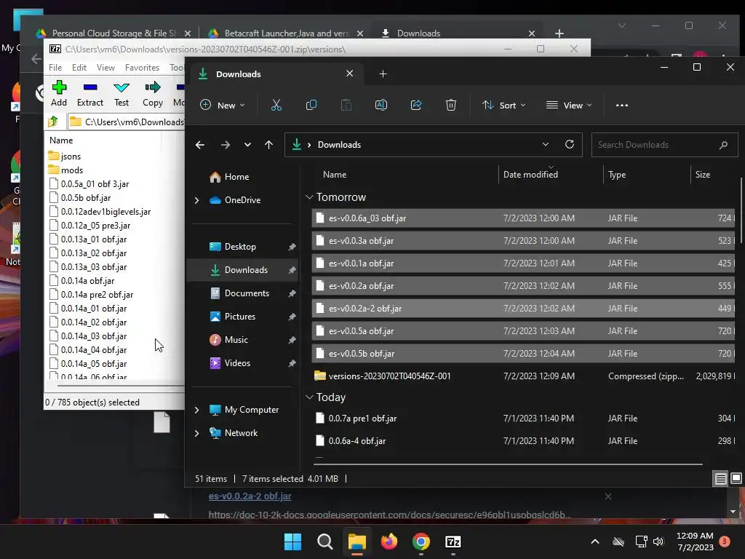745x559 pixels.
Task: Switch to large thumbnails view icon
Action: click(x=736, y=478)
